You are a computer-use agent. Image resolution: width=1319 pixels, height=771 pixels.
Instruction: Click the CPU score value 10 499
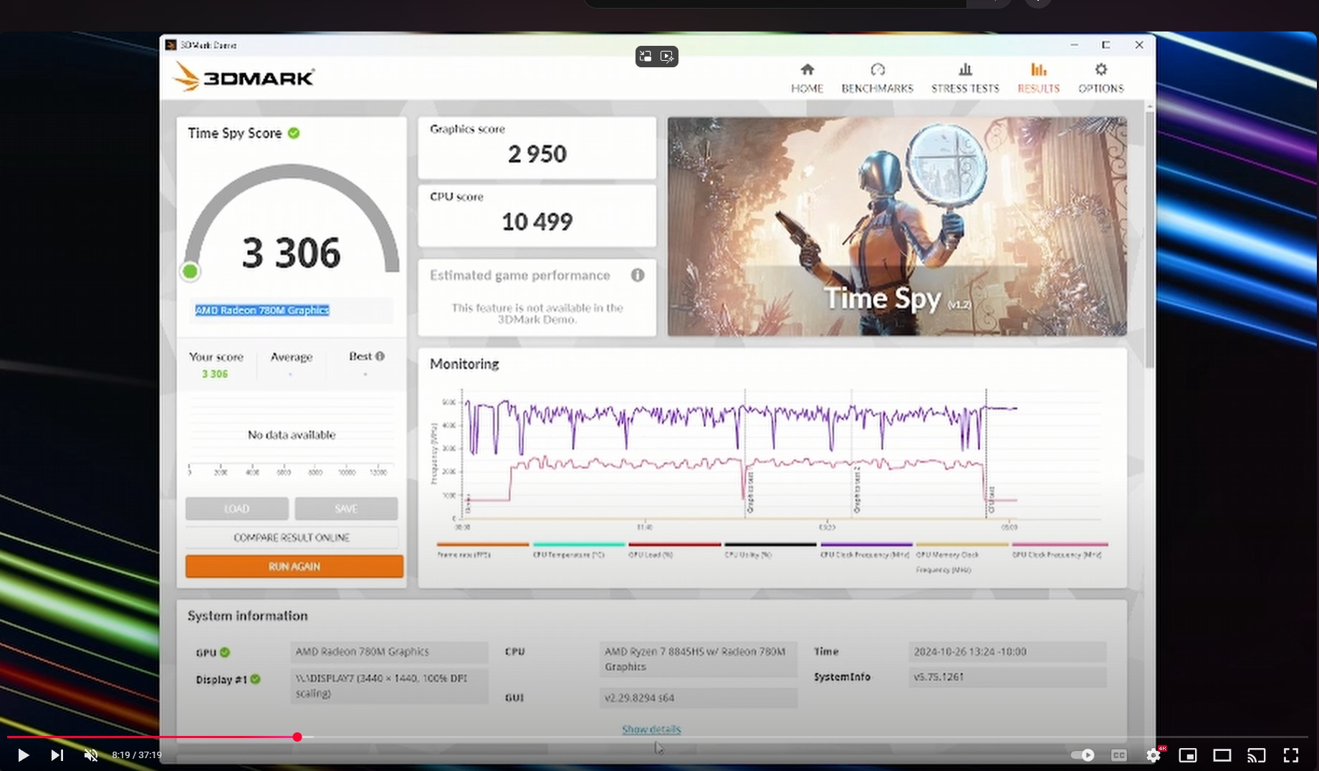coord(537,222)
